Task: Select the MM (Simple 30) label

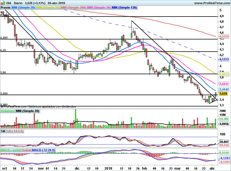Action: point(99,7)
